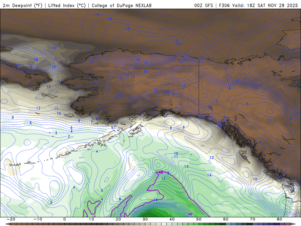The width and height of the screenshot is (301, 226).
Task: Click the "2m Dewpoint (°F)" header title
Action: pyautogui.click(x=22, y=5)
